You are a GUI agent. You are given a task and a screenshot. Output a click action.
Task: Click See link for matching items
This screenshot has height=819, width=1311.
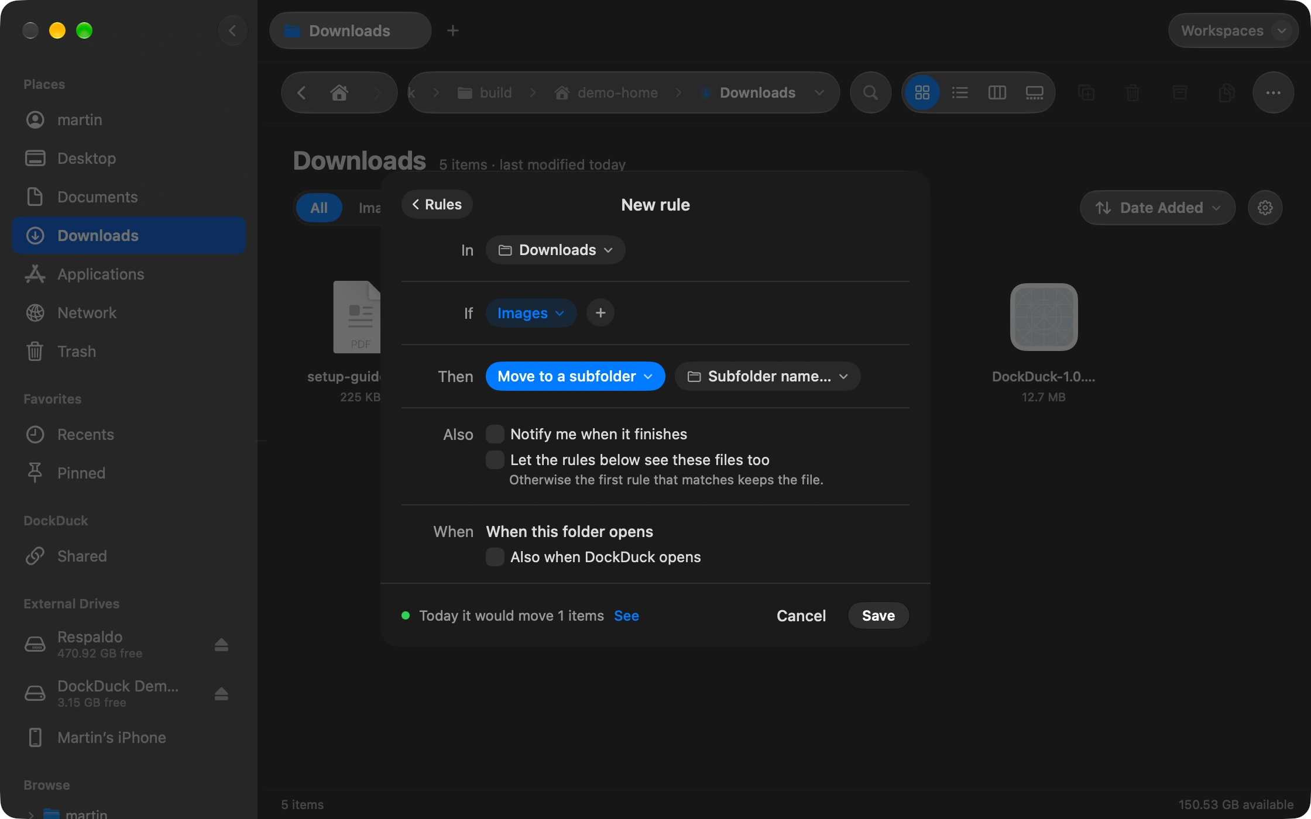pyautogui.click(x=626, y=615)
